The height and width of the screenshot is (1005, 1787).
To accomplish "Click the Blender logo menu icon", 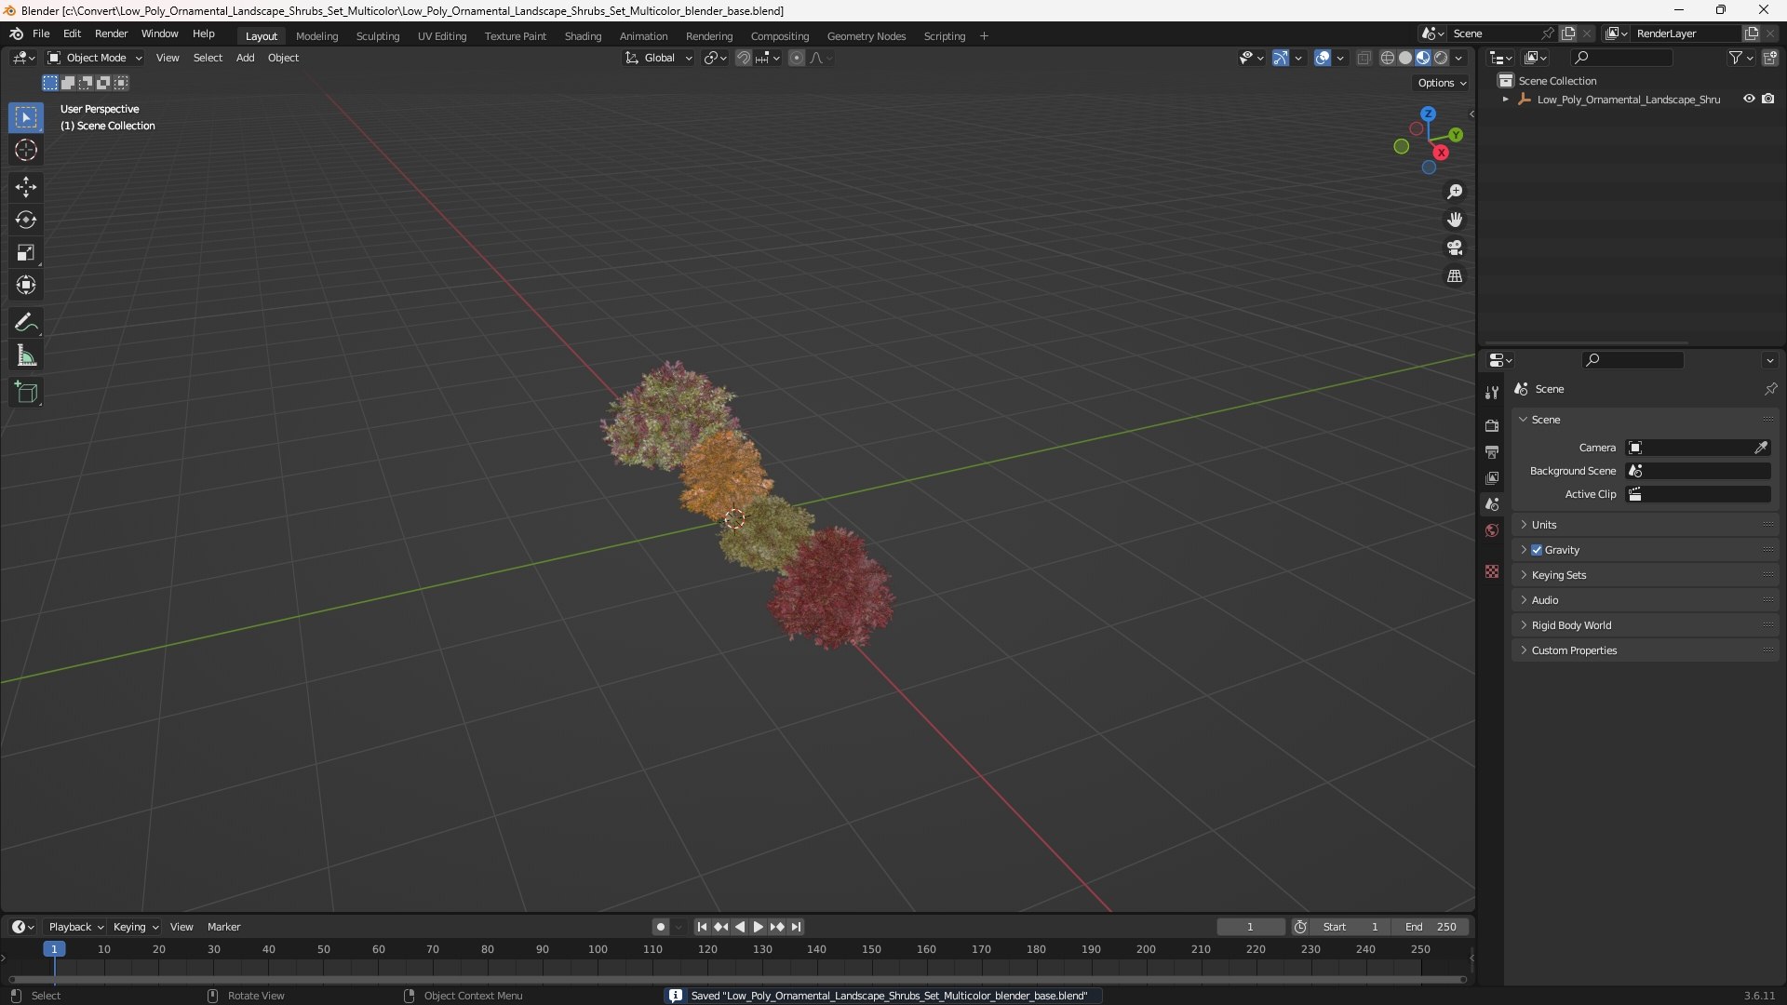I will coord(16,33).
